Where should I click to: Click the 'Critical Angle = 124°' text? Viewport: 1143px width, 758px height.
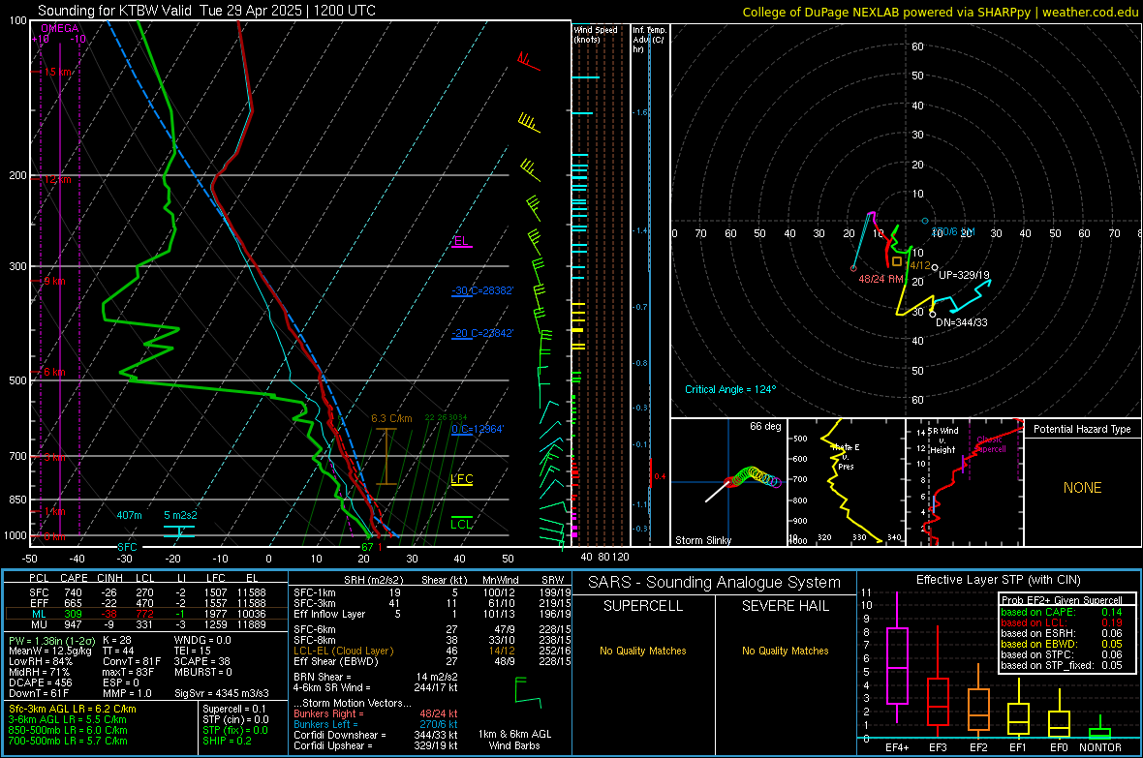[x=730, y=389]
